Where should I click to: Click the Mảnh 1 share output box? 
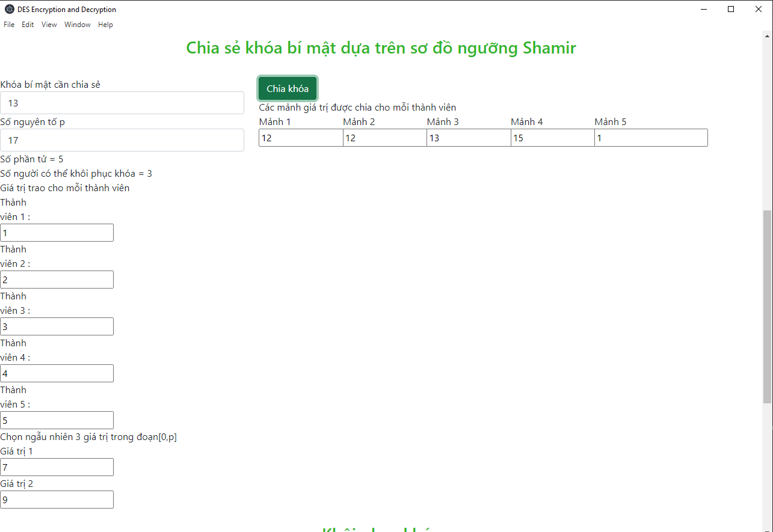[301, 138]
